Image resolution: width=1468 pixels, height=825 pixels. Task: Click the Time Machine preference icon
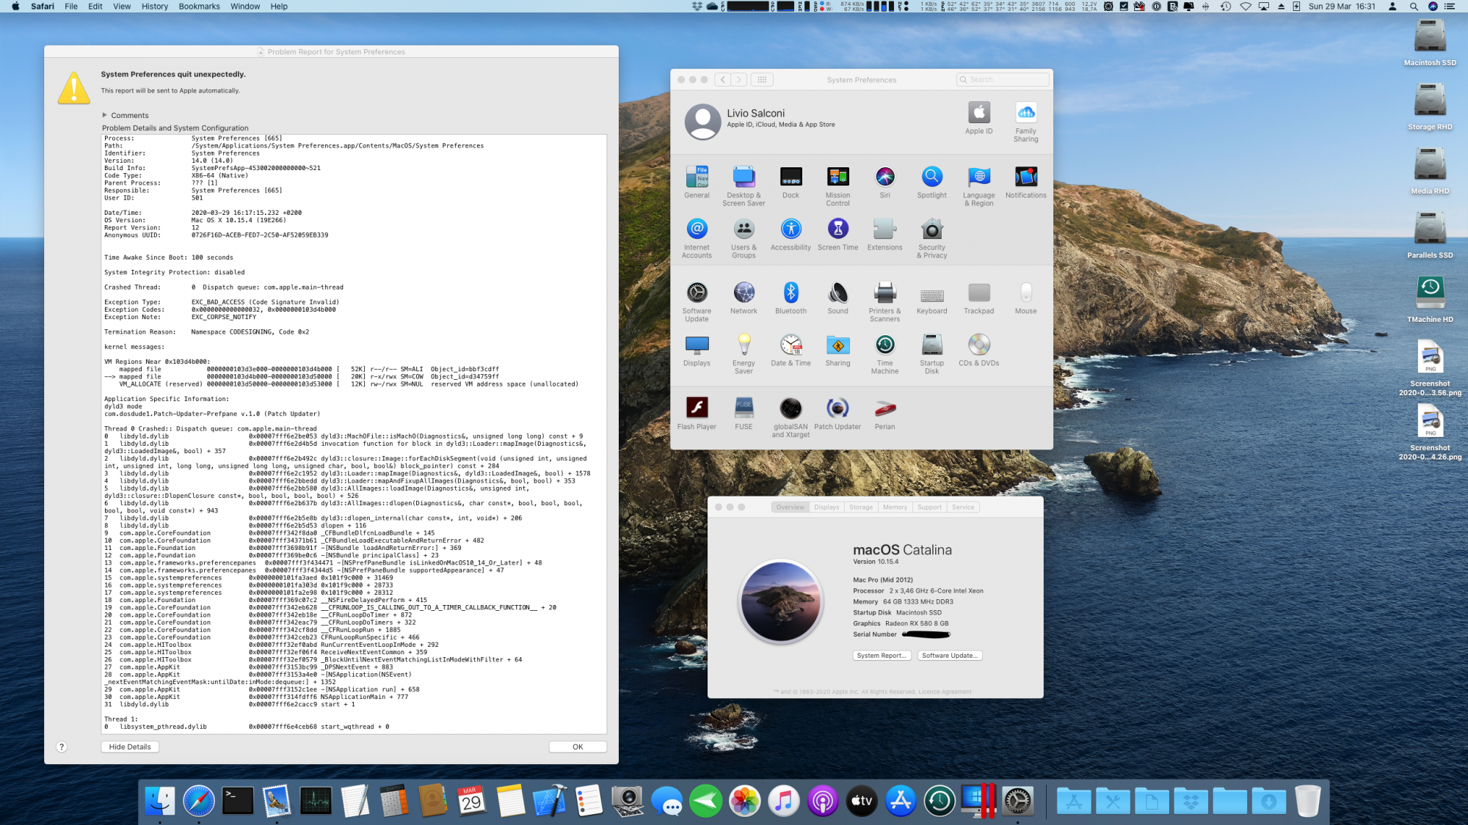884,345
